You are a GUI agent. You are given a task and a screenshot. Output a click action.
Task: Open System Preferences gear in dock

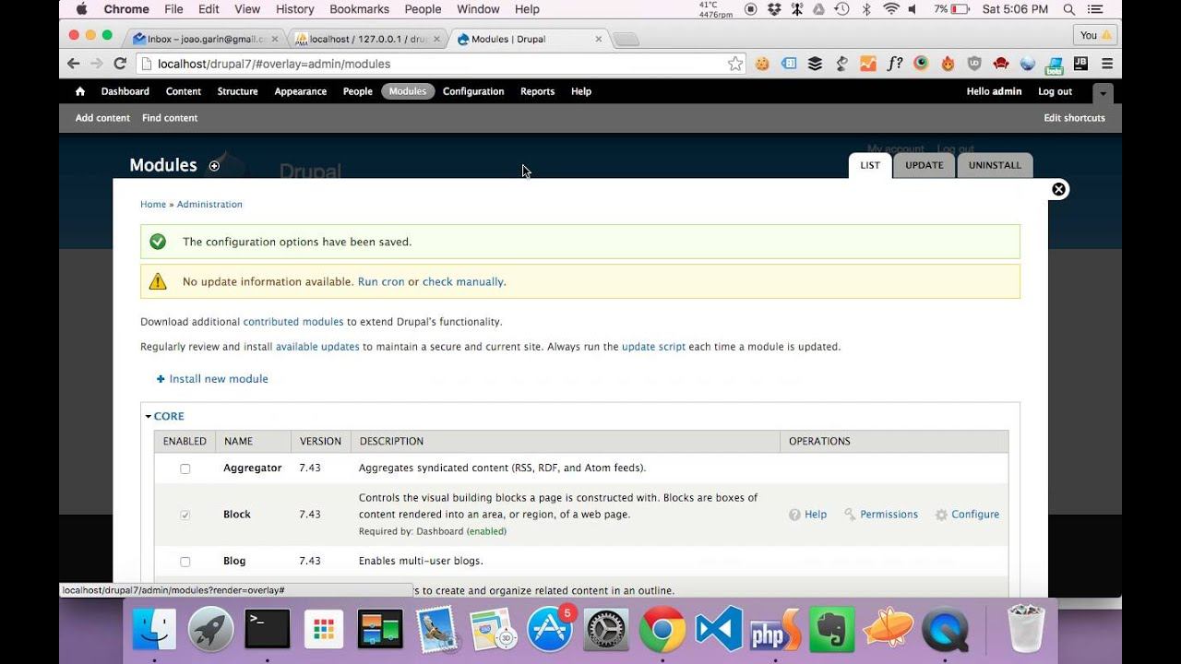pos(606,629)
